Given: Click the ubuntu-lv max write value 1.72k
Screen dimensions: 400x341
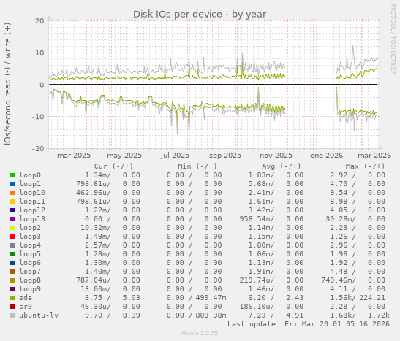Looking at the screenshot, I should (379, 315).
